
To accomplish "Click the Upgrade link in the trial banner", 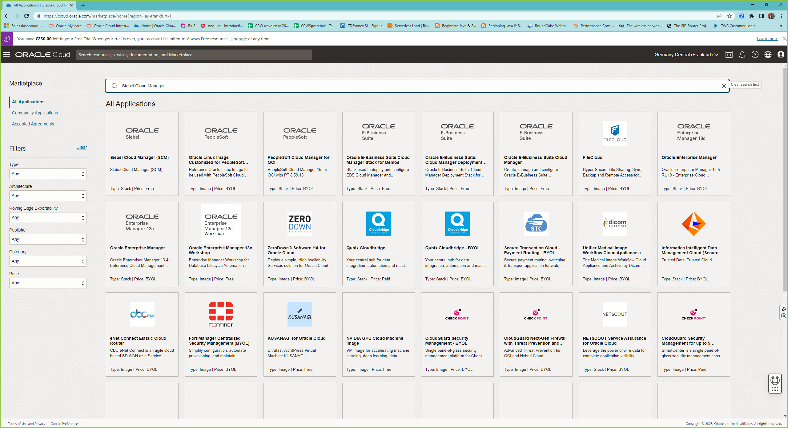I will [239, 39].
